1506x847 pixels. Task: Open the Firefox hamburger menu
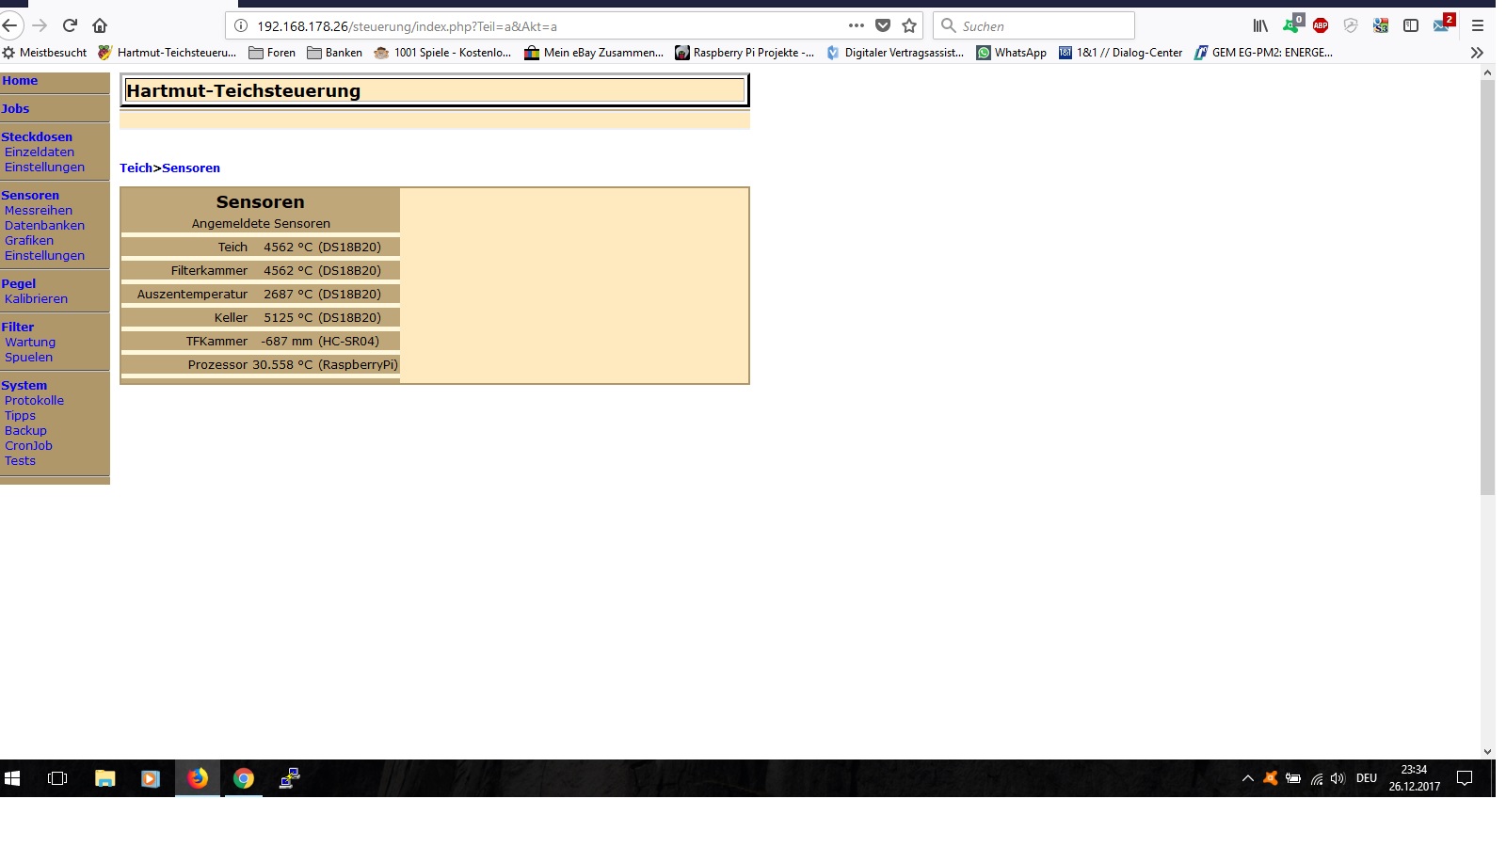pos(1477,25)
